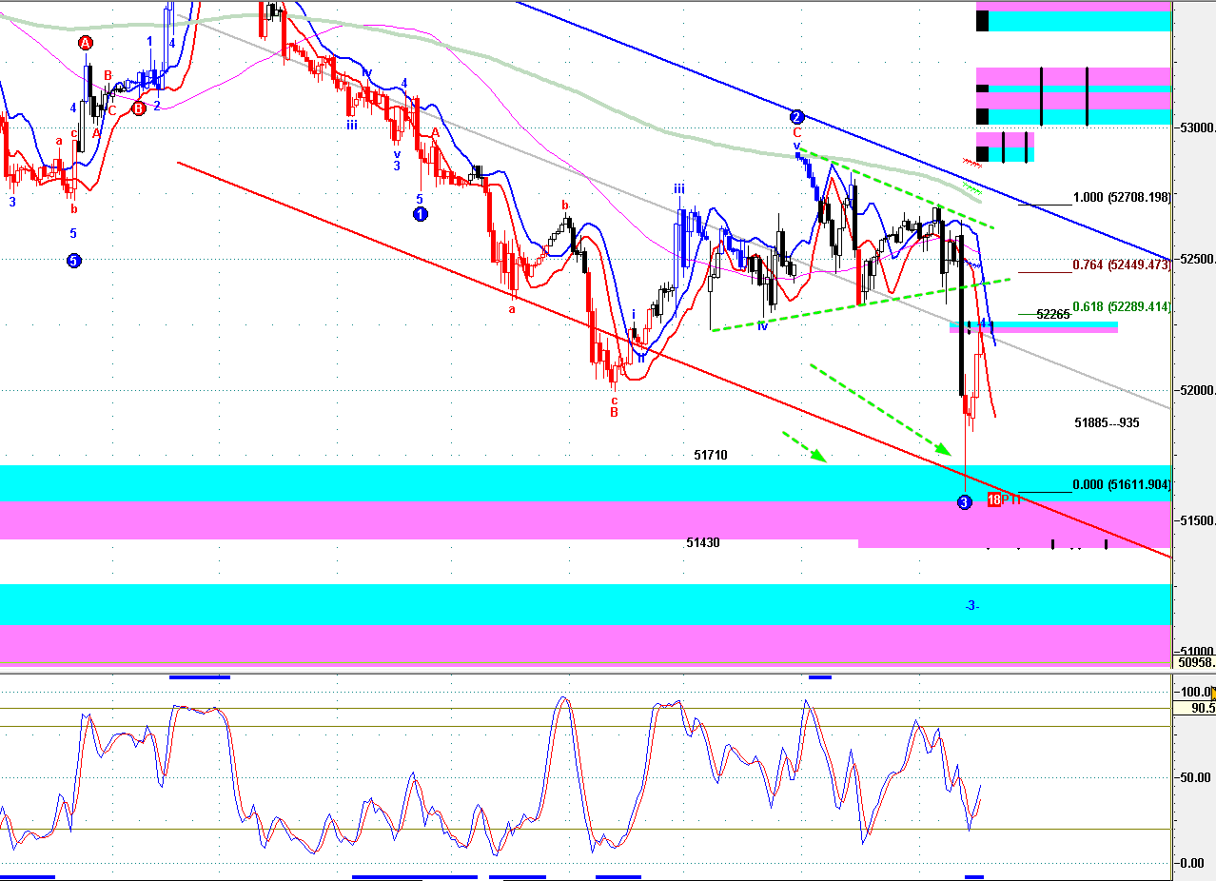
Task: Click the red circled A wave marker
Action: pos(86,43)
